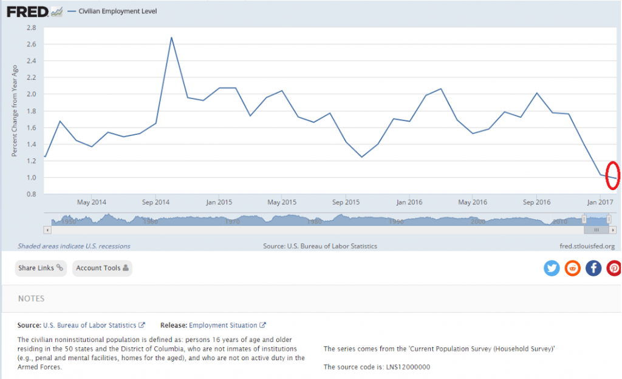Click the 1990 label in range navigator
622x379 pixels.
coord(395,222)
